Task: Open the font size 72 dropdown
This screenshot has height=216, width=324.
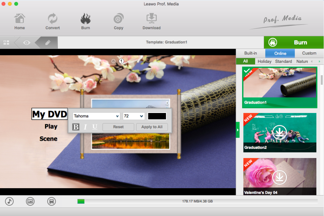Action: pos(134,116)
